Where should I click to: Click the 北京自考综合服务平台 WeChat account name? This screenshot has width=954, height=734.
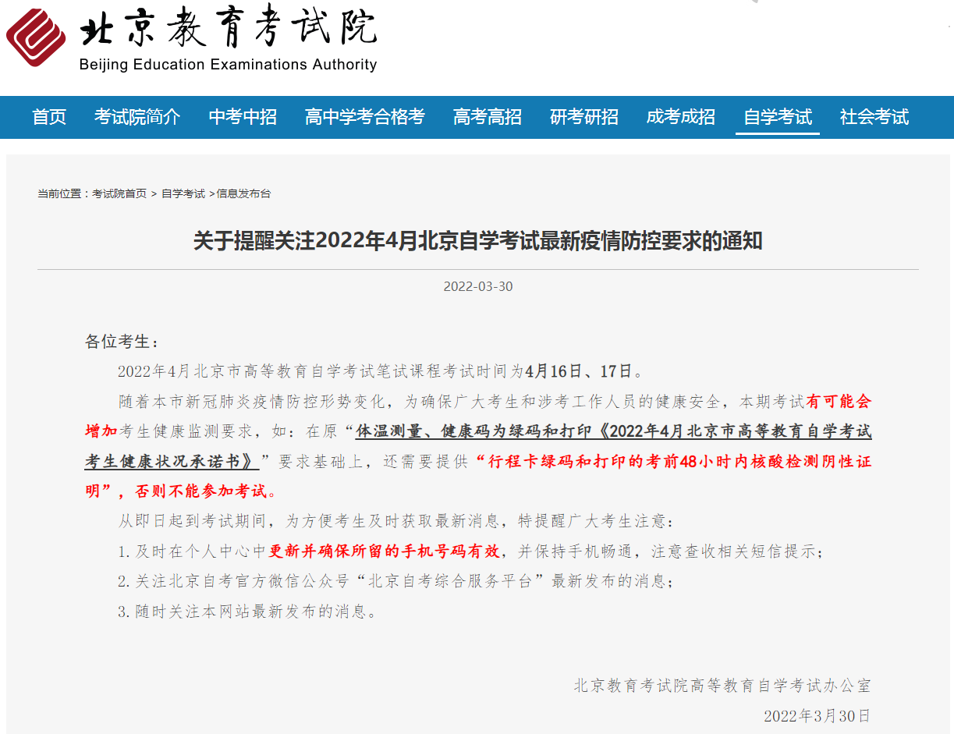click(x=455, y=581)
